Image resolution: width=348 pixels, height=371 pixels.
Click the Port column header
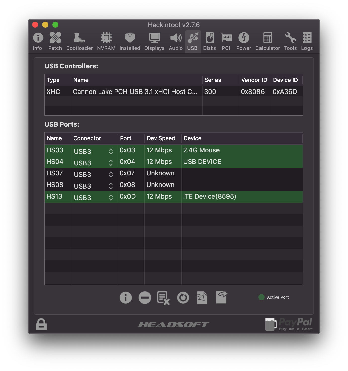click(131, 138)
